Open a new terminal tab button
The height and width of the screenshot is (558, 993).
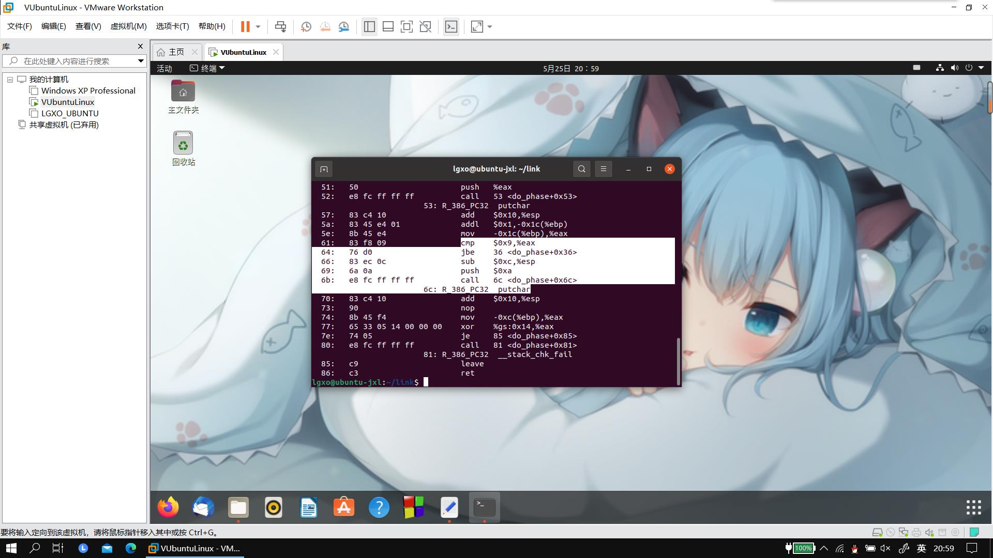pos(324,169)
